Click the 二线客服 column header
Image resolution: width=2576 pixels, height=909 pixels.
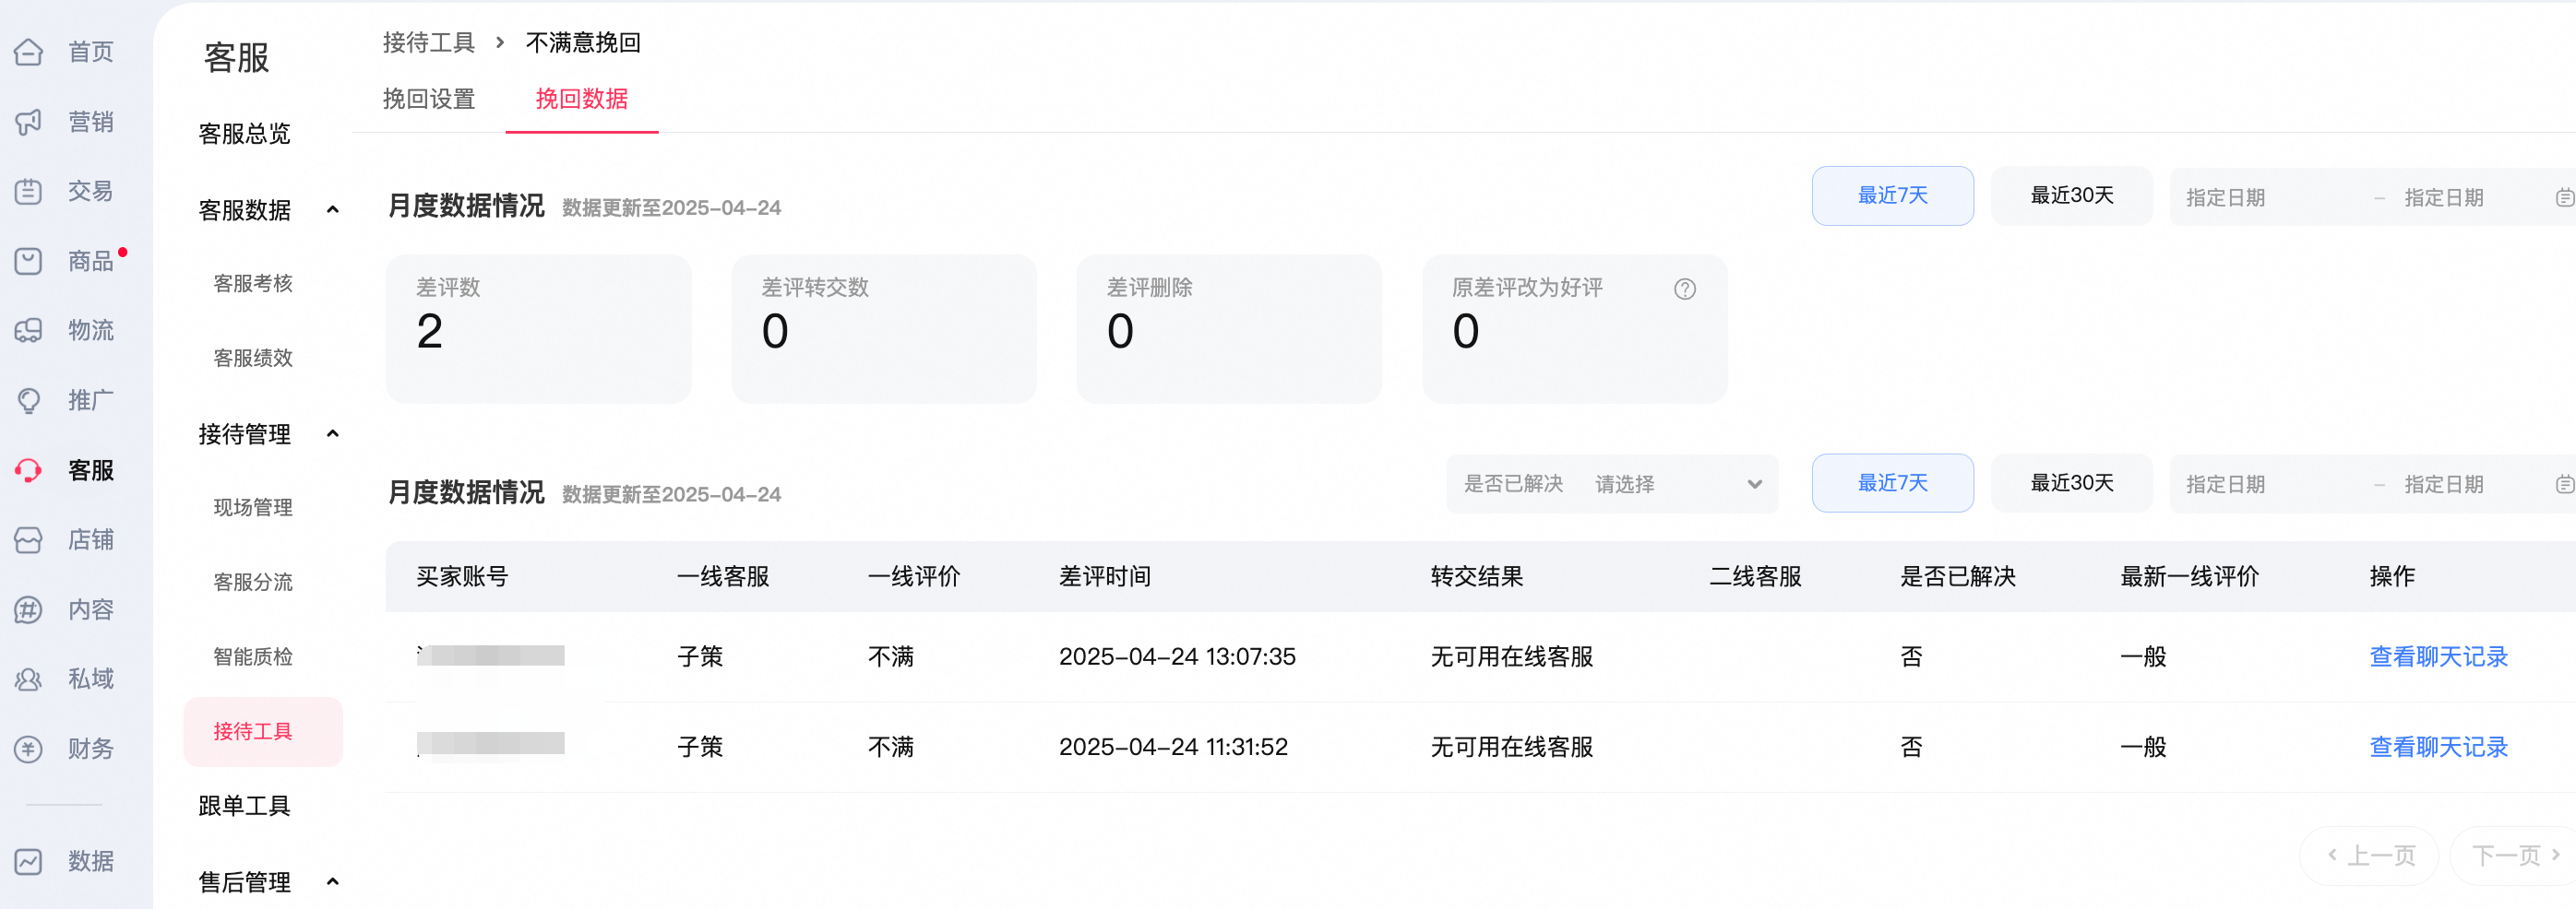coord(1755,576)
